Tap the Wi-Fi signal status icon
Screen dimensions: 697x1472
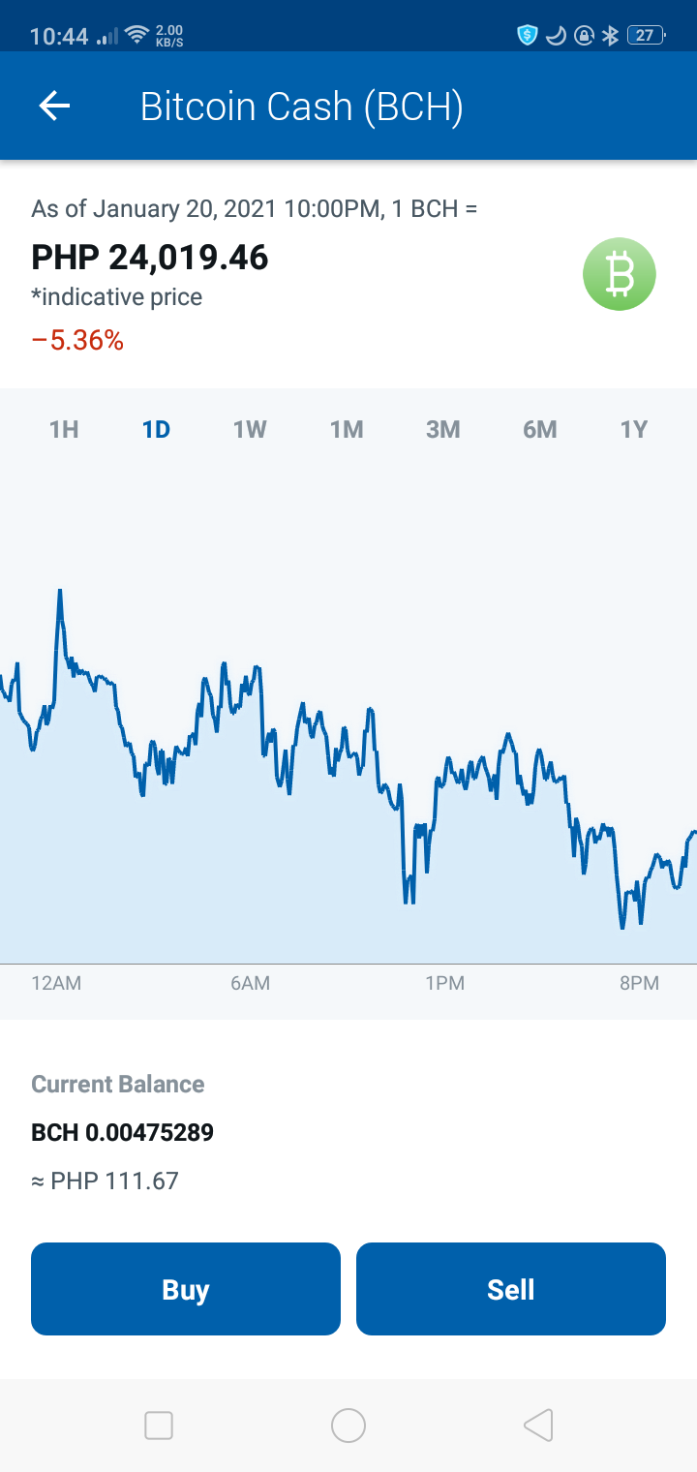(137, 36)
